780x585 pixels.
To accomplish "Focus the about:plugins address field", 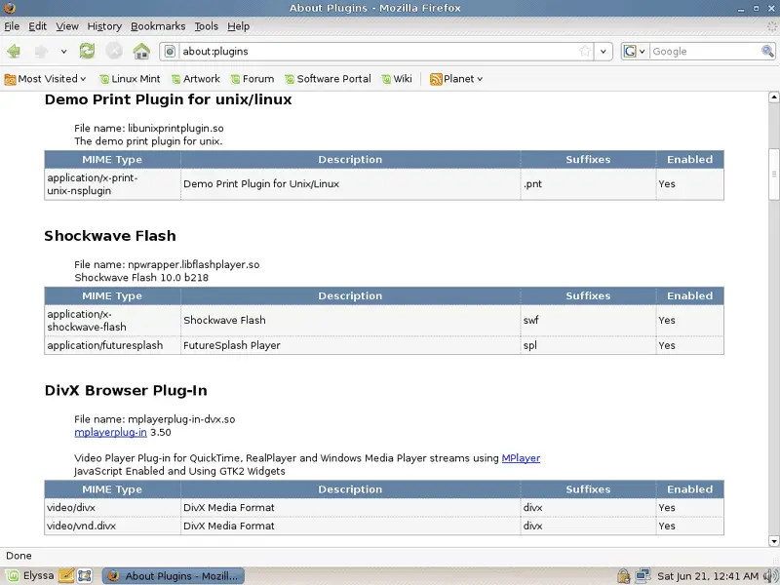I will pos(378,52).
